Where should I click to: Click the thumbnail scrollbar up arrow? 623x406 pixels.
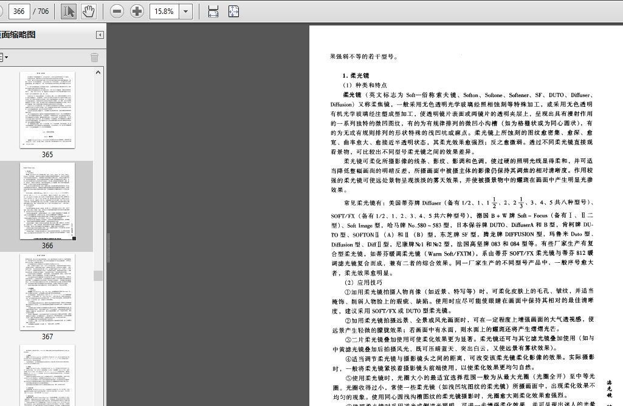(x=98, y=73)
